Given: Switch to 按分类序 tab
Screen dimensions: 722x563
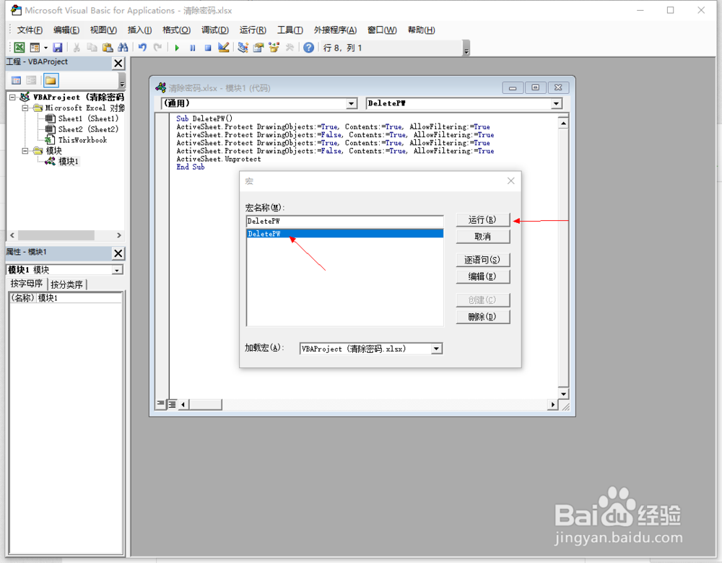Looking at the screenshot, I should pos(66,284).
